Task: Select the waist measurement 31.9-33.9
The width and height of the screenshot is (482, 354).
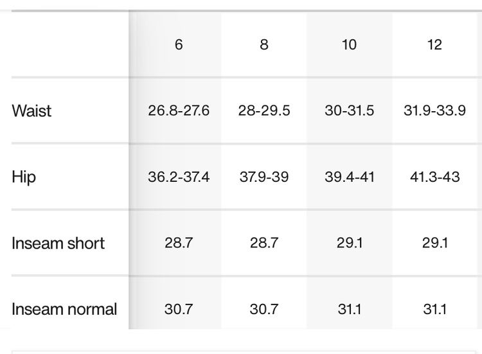Action: pos(435,111)
